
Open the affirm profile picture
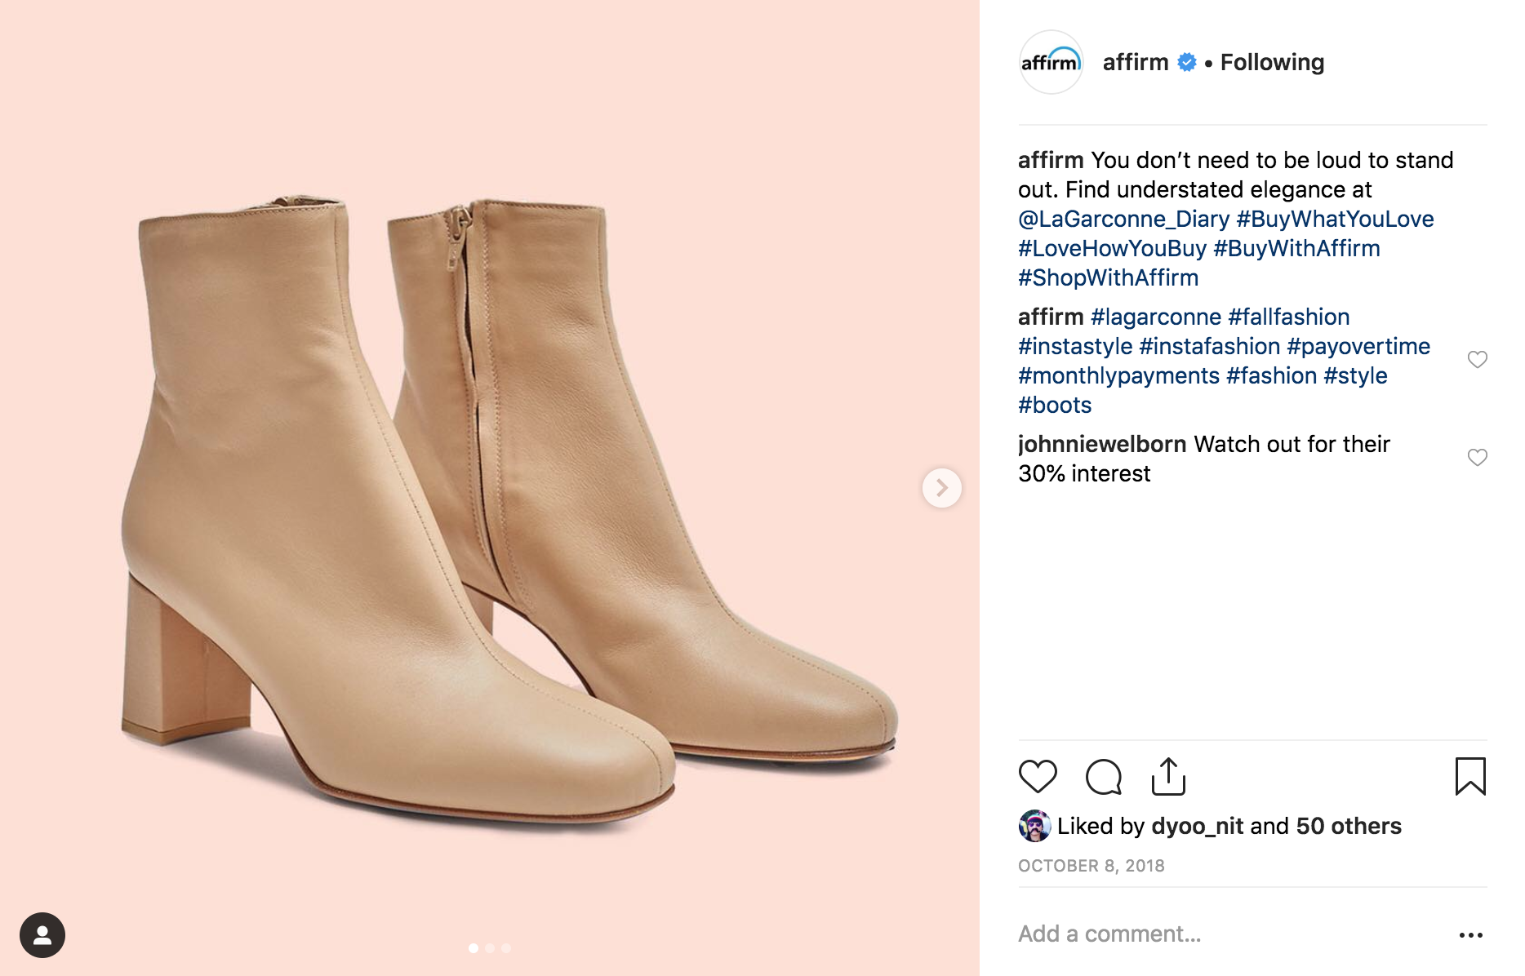(x=1051, y=63)
